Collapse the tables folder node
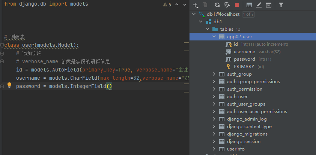 click(x=207, y=29)
